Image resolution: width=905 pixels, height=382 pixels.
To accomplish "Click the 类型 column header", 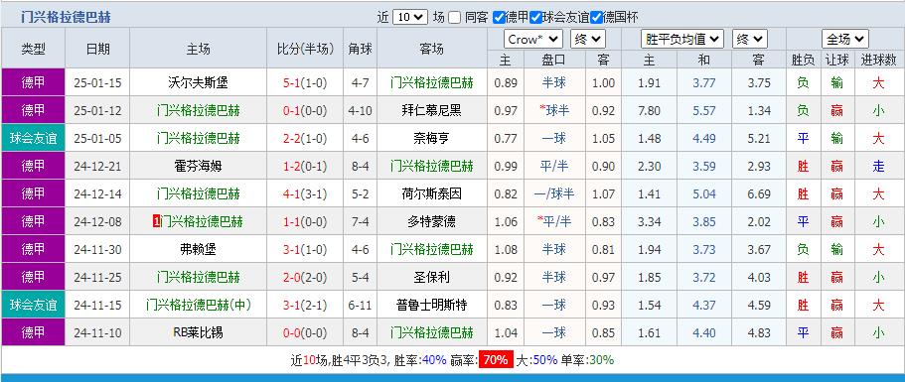I will coord(33,49).
